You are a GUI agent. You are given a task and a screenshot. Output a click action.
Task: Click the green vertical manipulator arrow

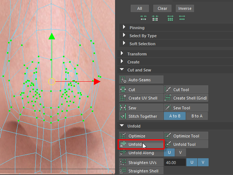tap(52, 36)
